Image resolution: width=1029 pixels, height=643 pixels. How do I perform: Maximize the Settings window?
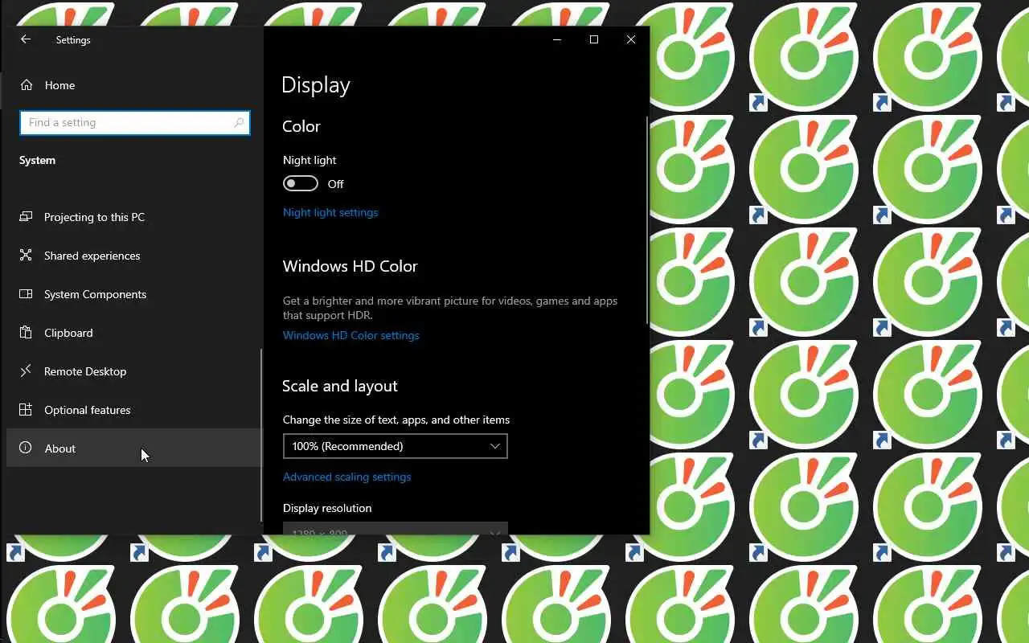[x=594, y=39]
